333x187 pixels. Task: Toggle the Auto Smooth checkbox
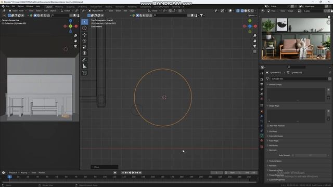tap(293, 155)
